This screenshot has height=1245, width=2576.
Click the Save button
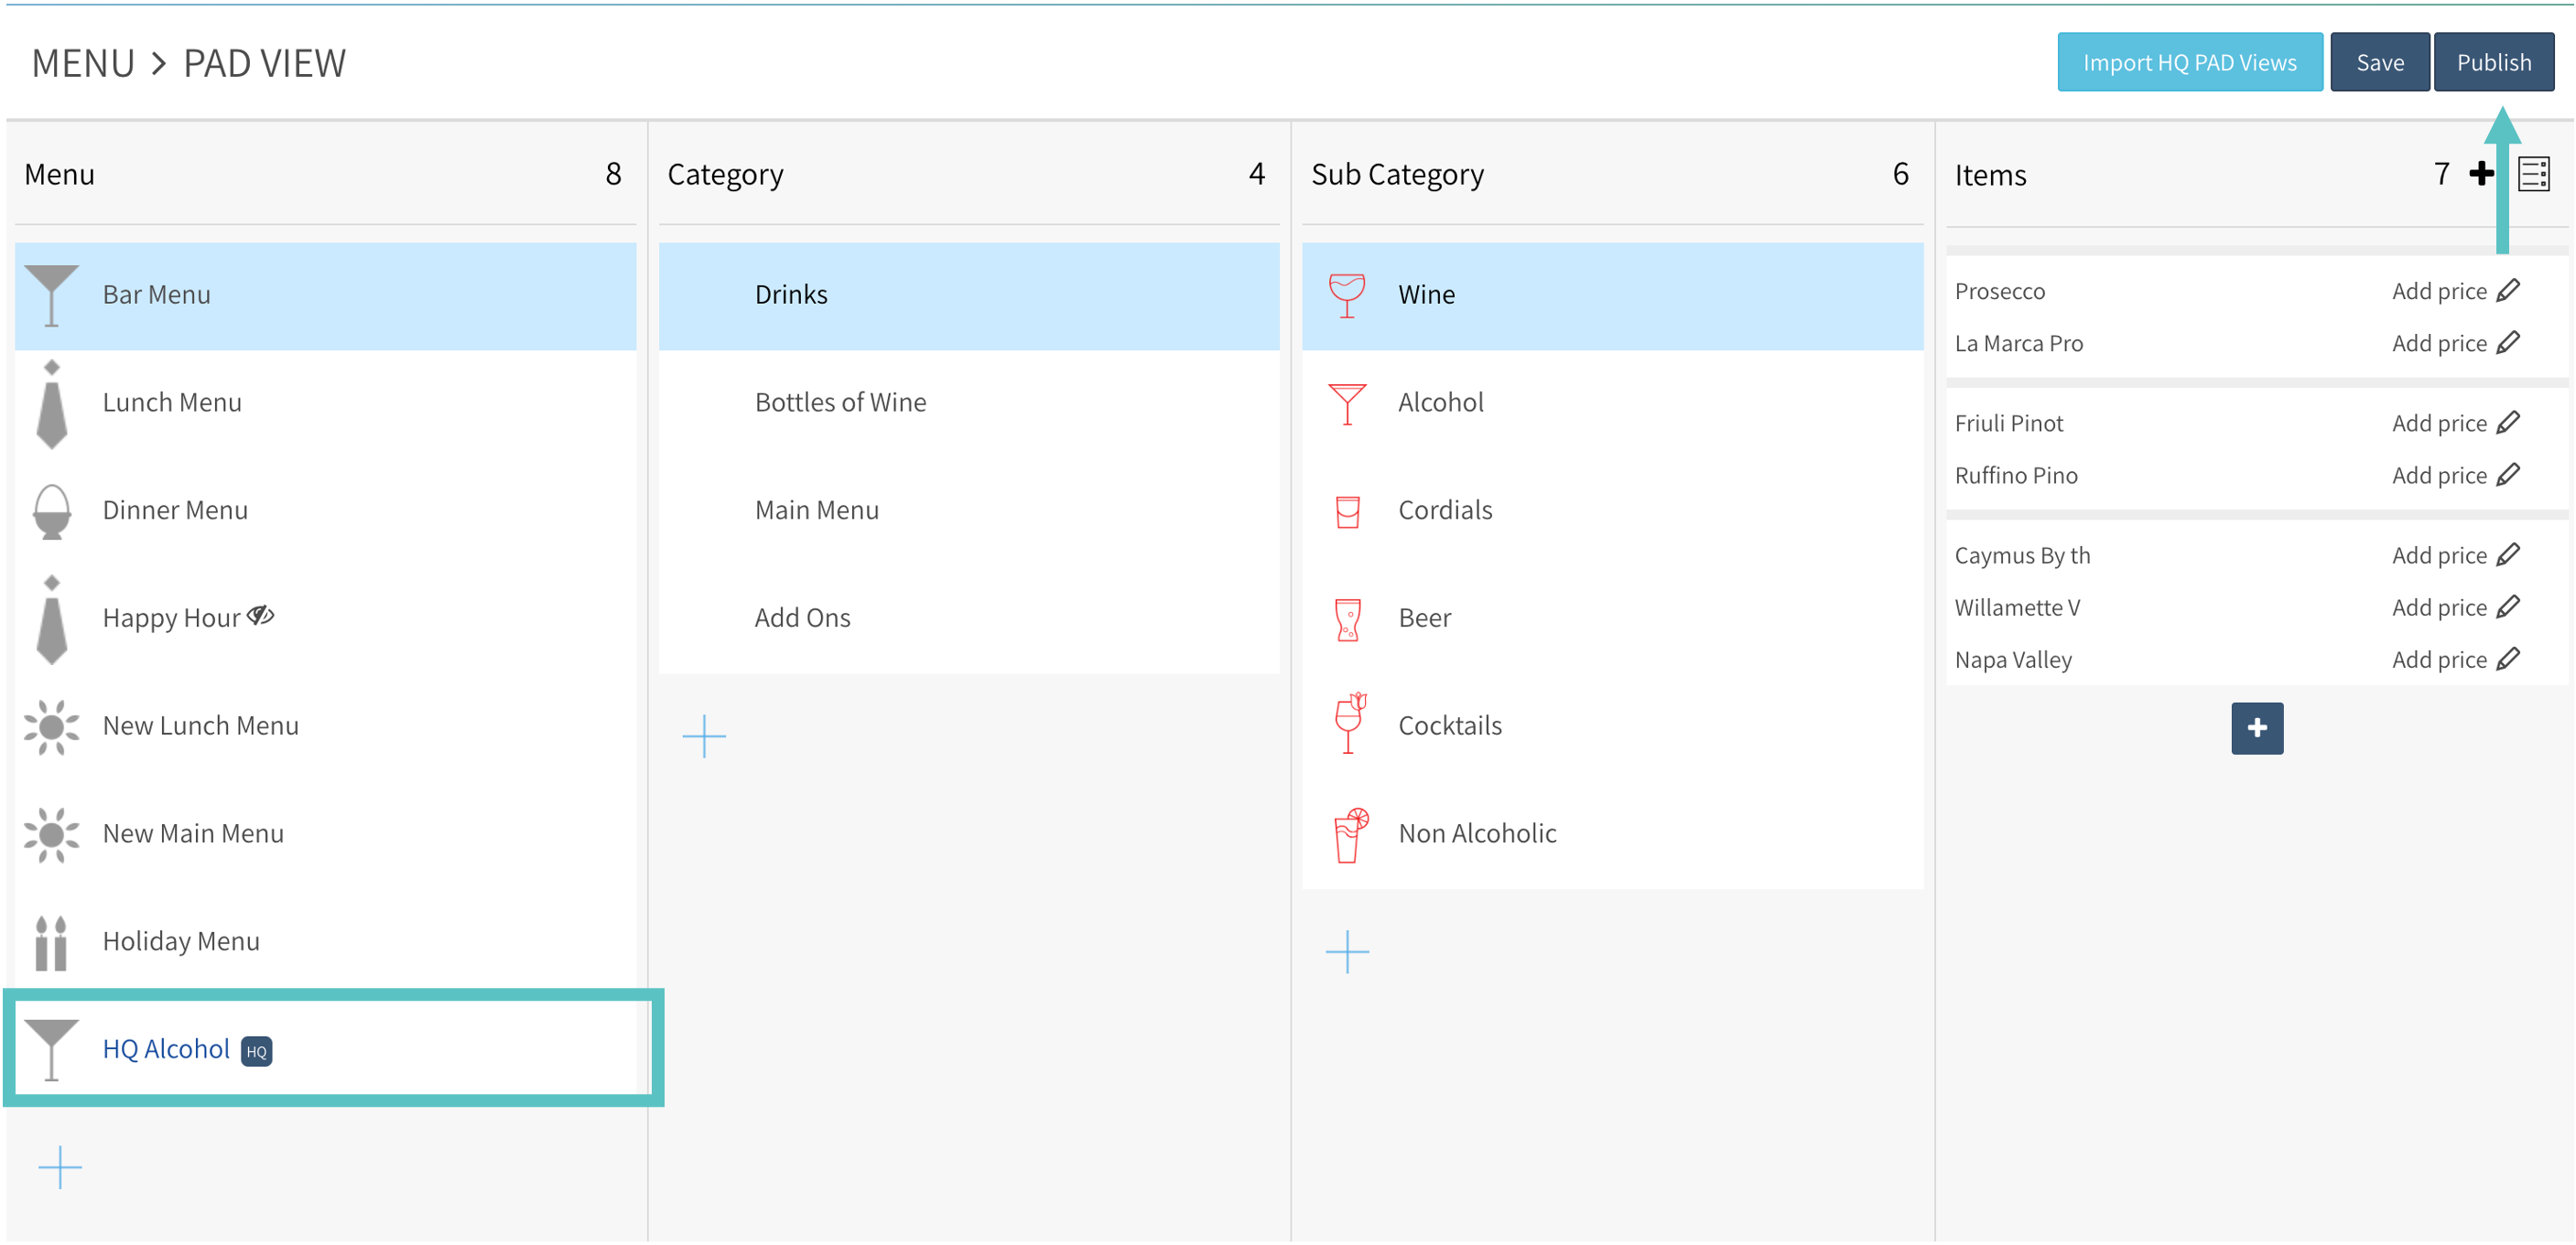2379,62
